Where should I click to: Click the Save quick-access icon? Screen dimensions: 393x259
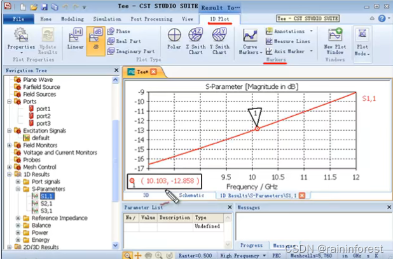45,7
